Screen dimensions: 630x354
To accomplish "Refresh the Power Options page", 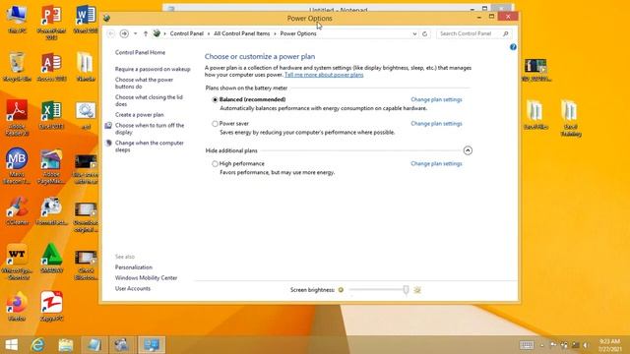I will tap(424, 33).
